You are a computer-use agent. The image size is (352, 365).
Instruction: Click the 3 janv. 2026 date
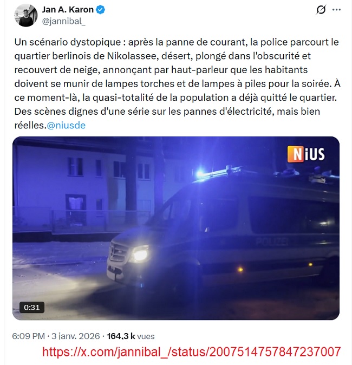[x=75, y=336]
